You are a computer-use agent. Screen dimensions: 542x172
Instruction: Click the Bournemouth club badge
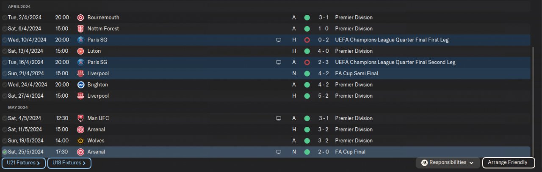pos(80,18)
